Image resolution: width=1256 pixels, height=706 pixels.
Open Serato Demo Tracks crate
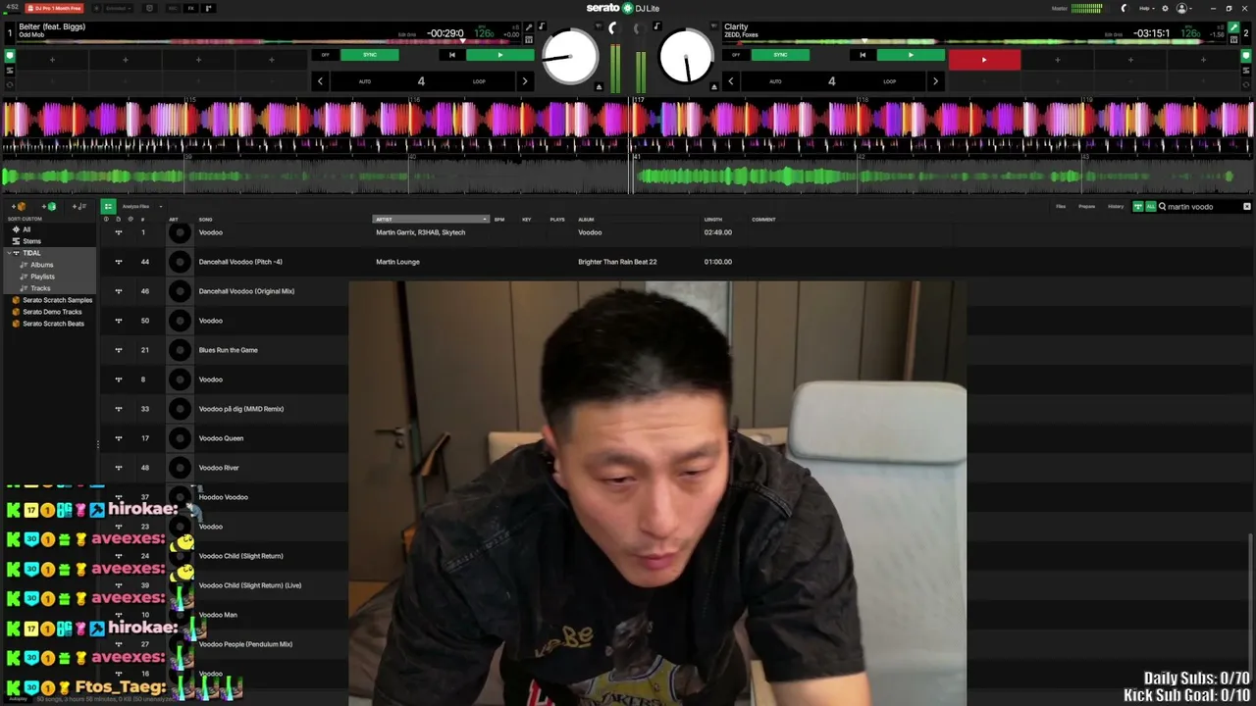point(52,312)
